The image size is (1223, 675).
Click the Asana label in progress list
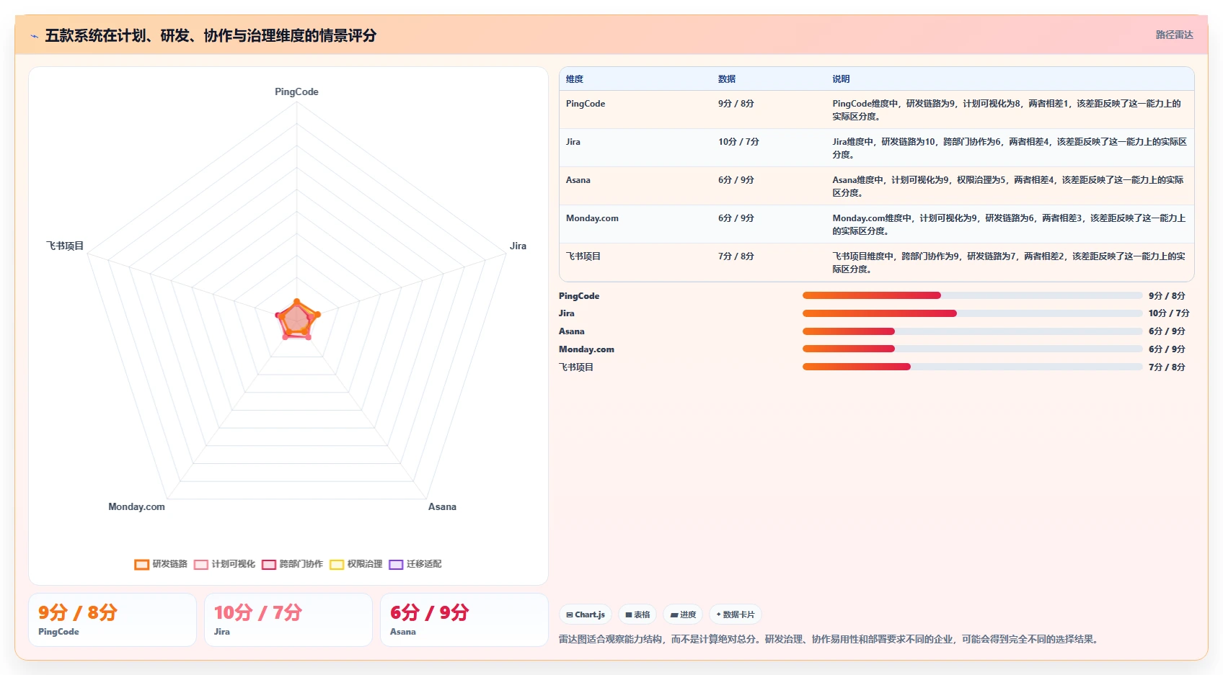572,331
